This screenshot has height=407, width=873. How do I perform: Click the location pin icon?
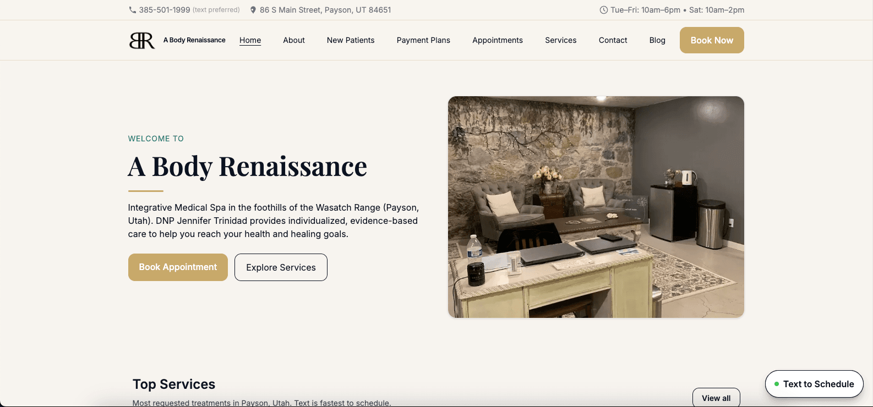[x=253, y=10]
